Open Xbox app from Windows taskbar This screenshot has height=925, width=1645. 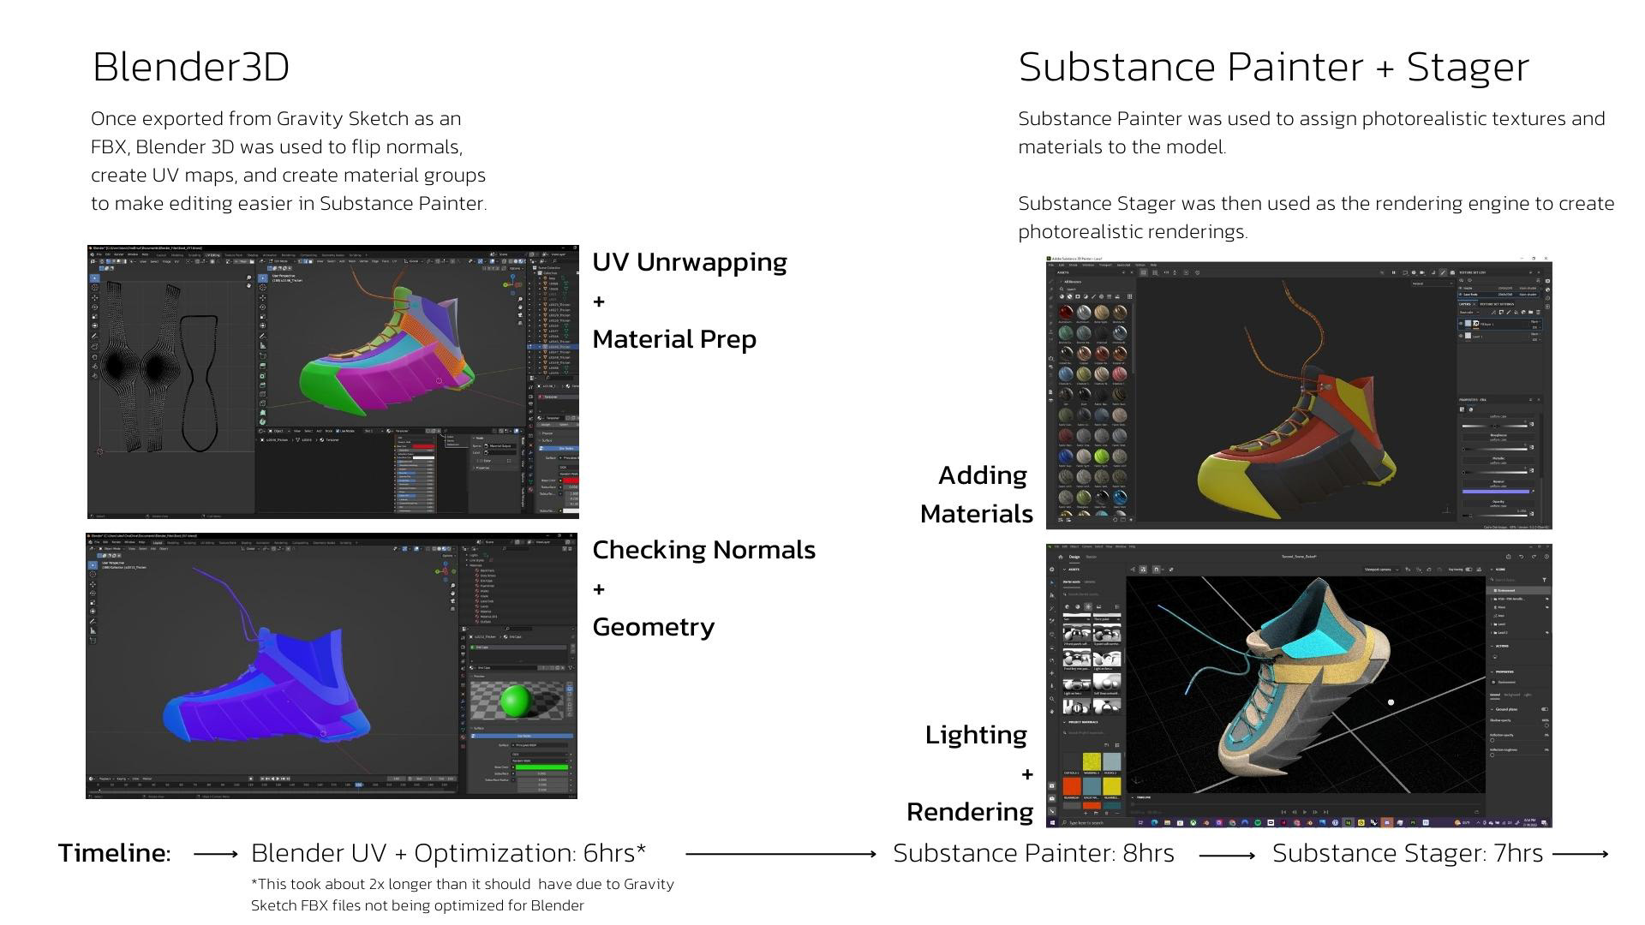point(1193,823)
